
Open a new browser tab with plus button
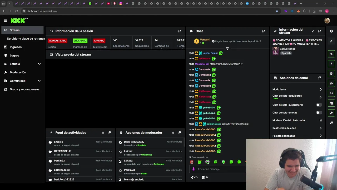(301, 3)
